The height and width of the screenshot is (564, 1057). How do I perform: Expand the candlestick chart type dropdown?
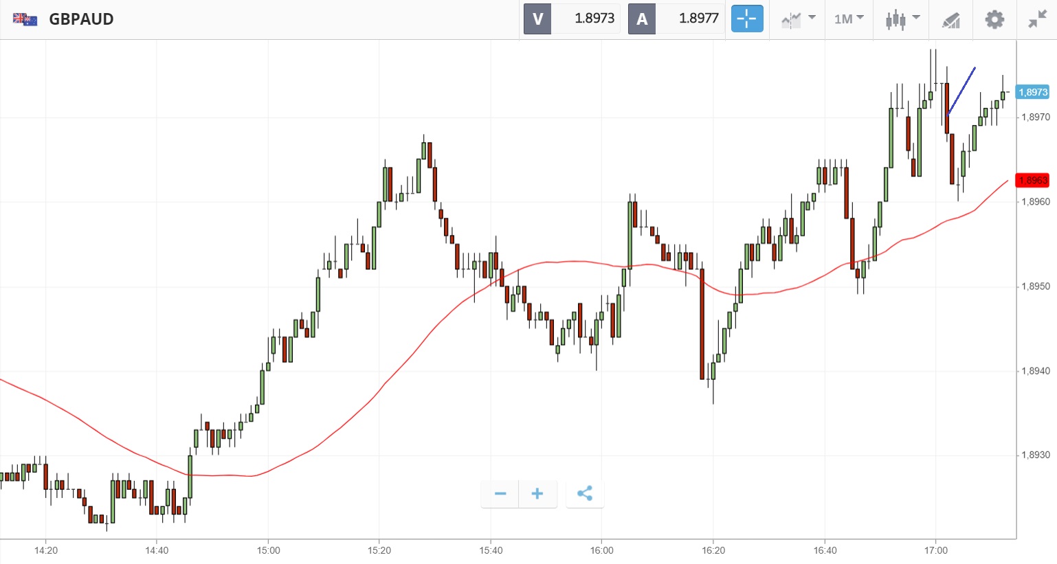tap(902, 19)
